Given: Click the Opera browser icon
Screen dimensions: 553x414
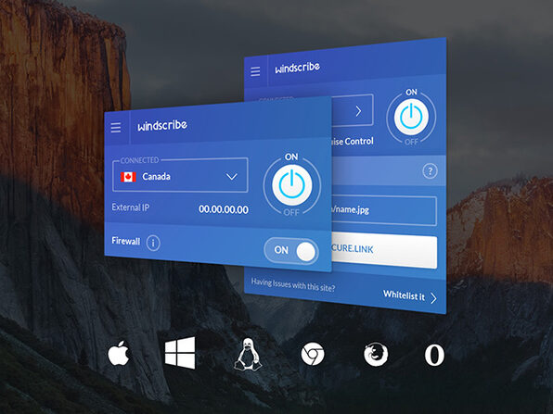Looking at the screenshot, I should (434, 355).
